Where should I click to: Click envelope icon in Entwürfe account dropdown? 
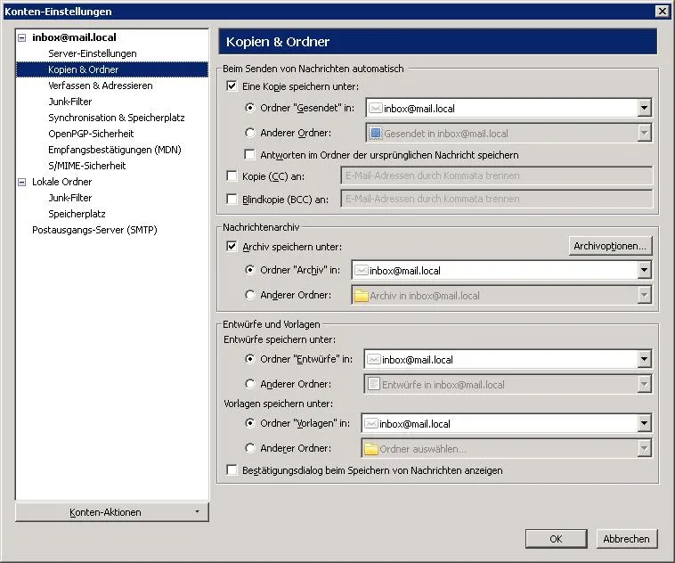(x=374, y=359)
